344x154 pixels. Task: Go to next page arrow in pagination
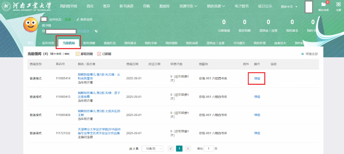(x=188, y=149)
